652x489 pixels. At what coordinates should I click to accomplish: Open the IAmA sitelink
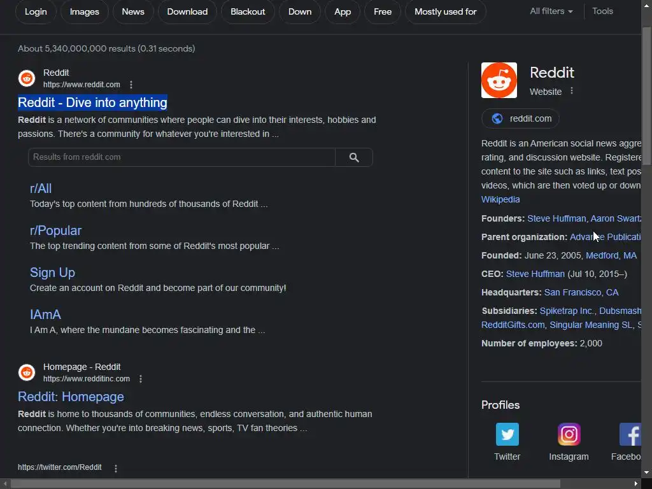[45, 315]
